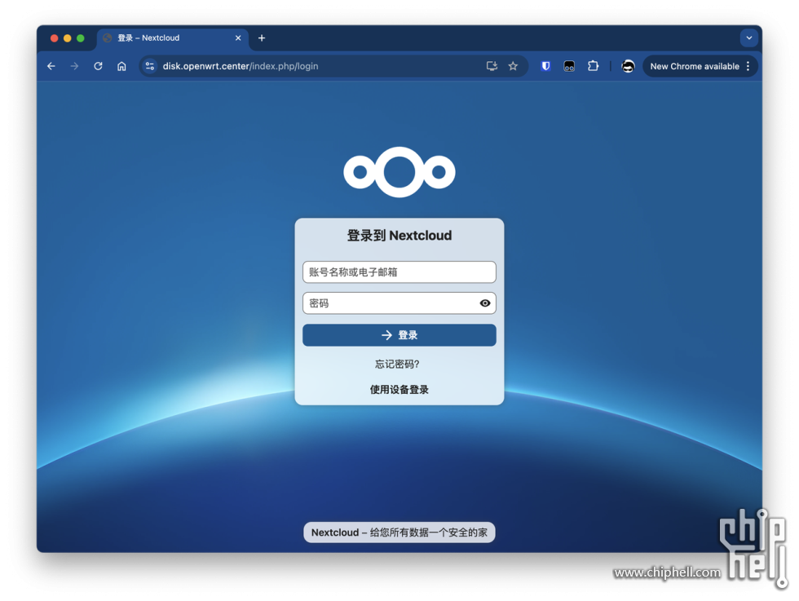Toggle password visibility eye icon
799x601 pixels.
point(485,303)
